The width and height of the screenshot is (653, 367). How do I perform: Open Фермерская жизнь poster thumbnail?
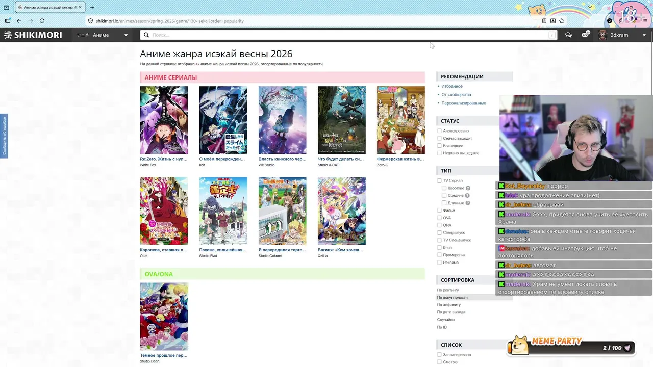[400, 120]
